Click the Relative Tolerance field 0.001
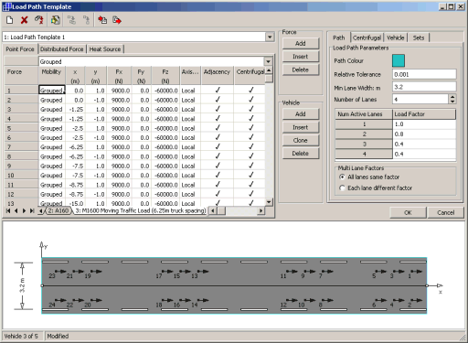Viewport: 468px width, 343px height. click(424, 74)
